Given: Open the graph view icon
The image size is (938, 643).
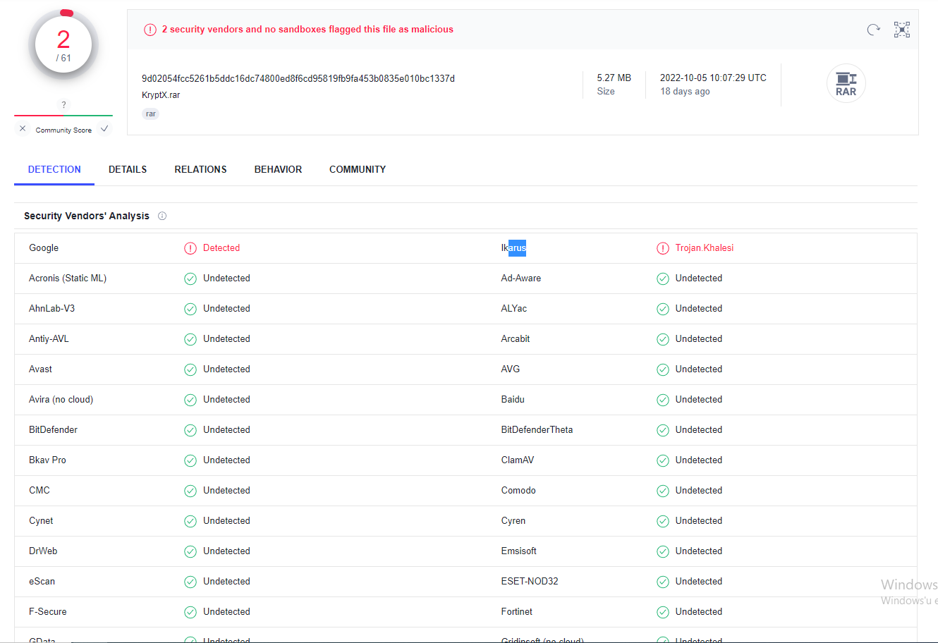Looking at the screenshot, I should [x=901, y=30].
